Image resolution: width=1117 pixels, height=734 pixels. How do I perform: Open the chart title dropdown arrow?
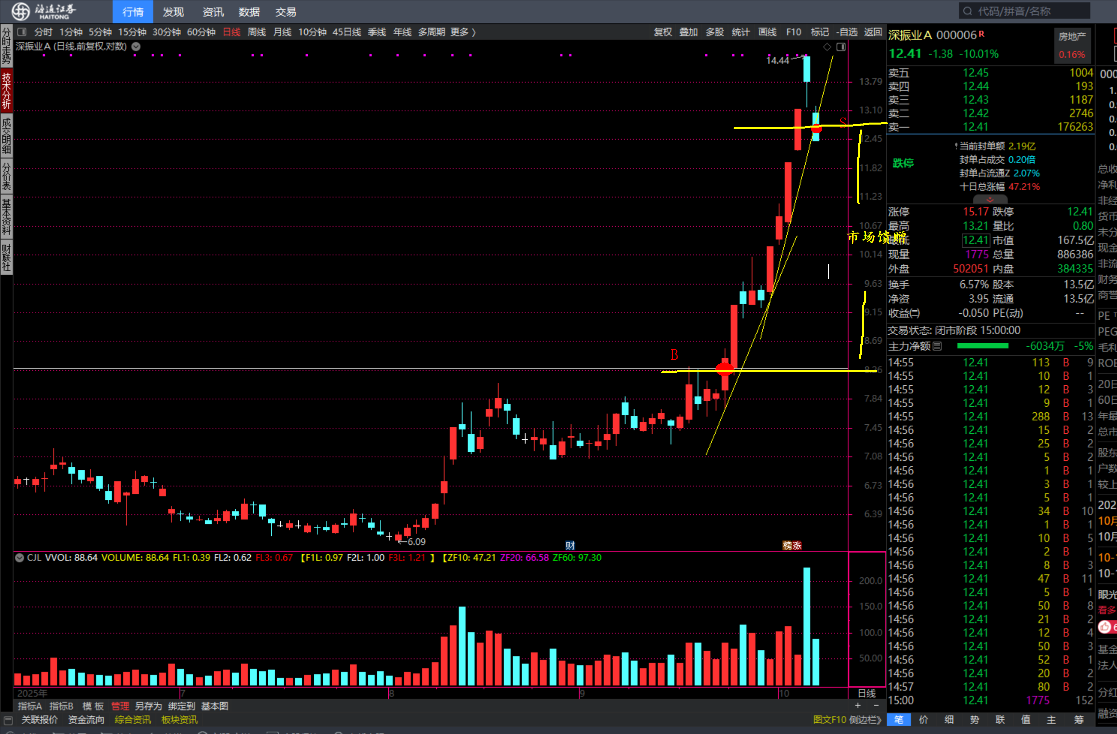click(x=136, y=47)
